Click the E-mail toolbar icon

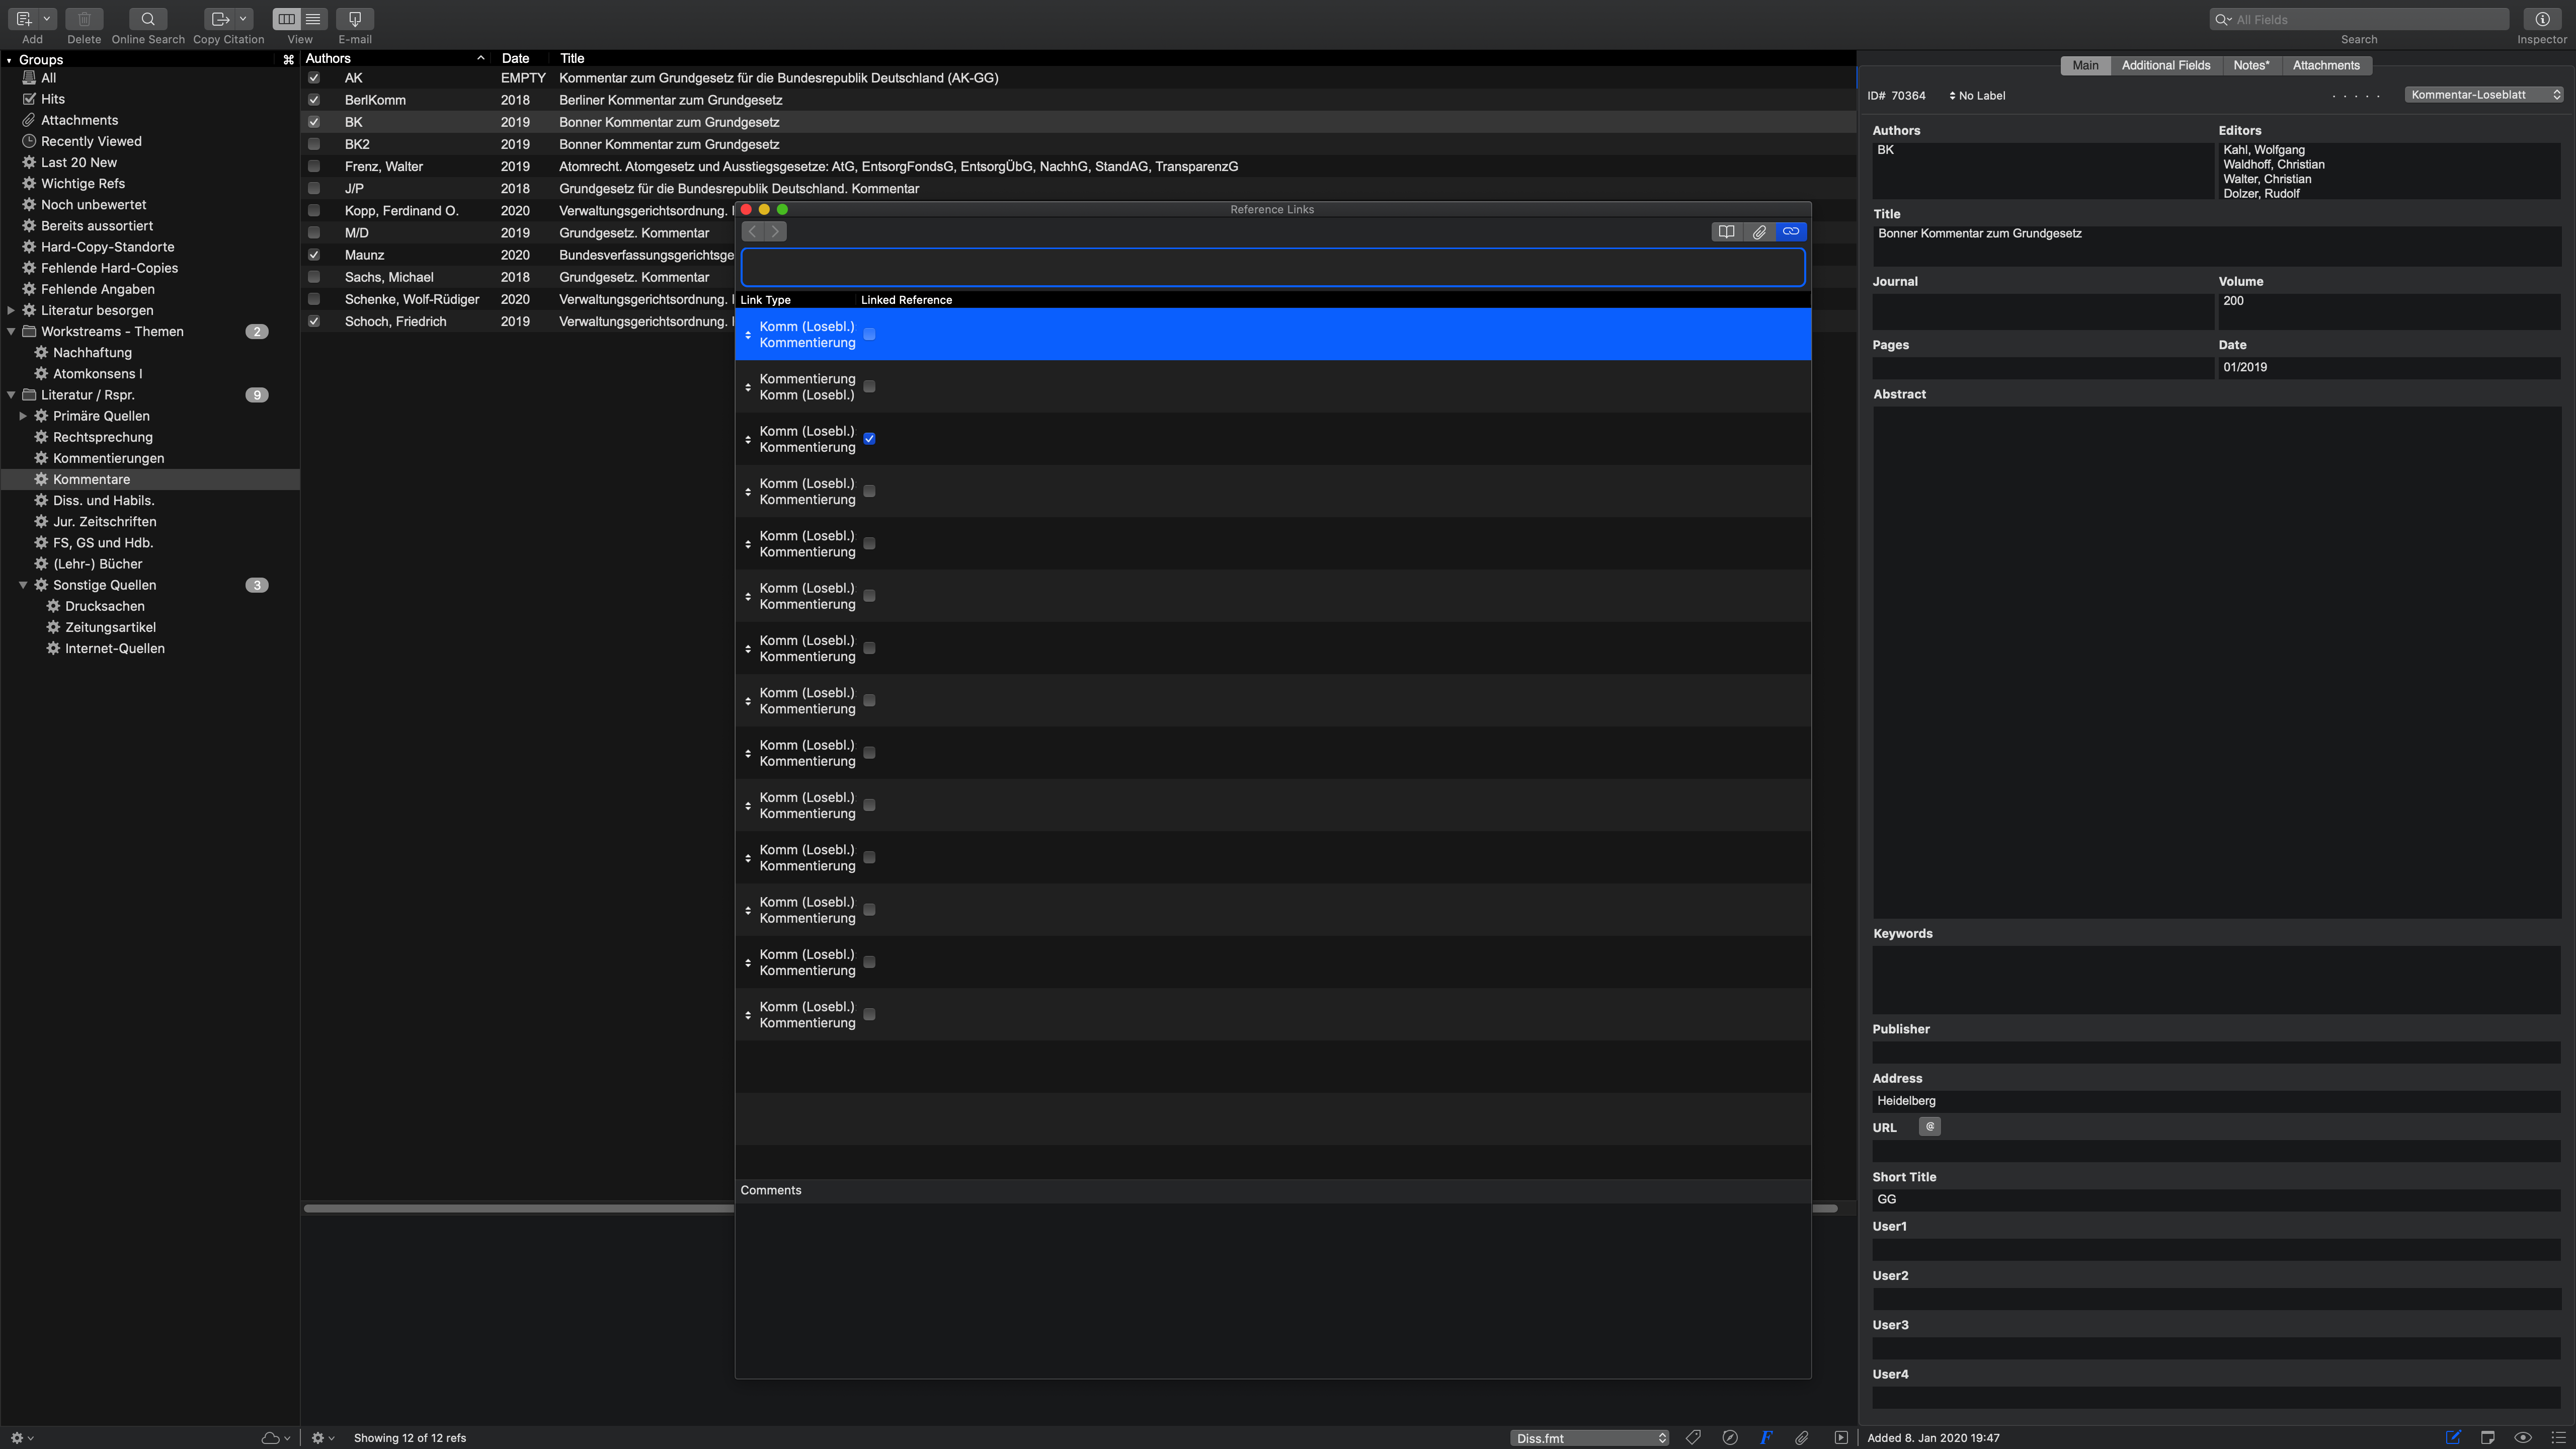[355, 19]
